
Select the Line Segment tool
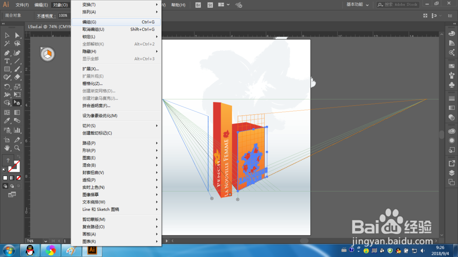tap(17, 61)
